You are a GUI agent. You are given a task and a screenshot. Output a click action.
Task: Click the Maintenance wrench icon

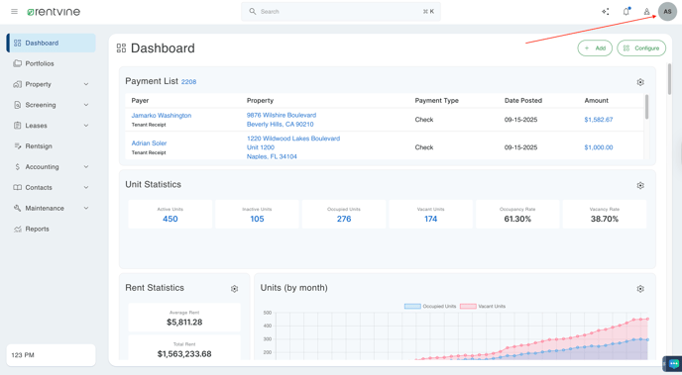click(x=18, y=208)
